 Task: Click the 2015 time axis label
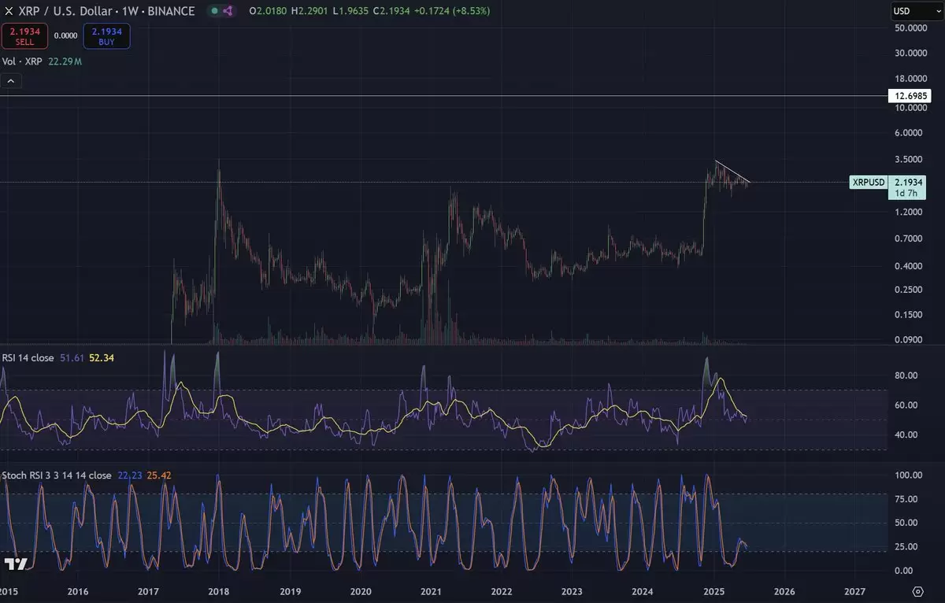pos(9,590)
